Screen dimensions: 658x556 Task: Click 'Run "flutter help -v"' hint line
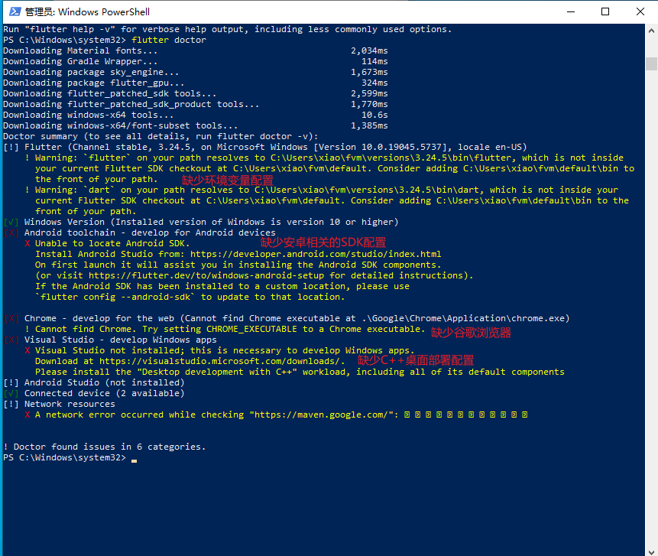click(228, 29)
